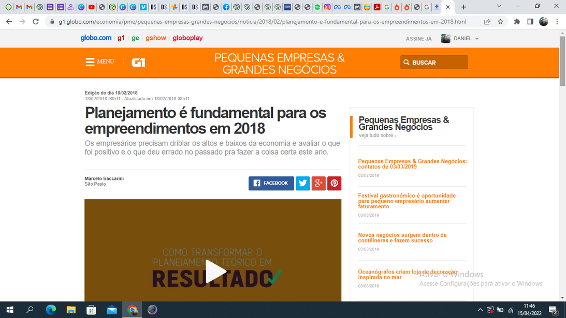Bookmark this page with star icon
The height and width of the screenshot is (318, 566).
click(x=500, y=22)
